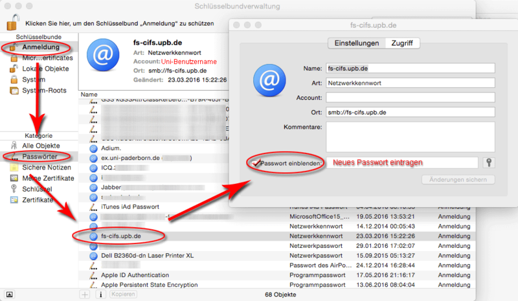Toggle sidebar preview icon in bottom-left corner
The width and height of the screenshot is (518, 301).
[10, 295]
